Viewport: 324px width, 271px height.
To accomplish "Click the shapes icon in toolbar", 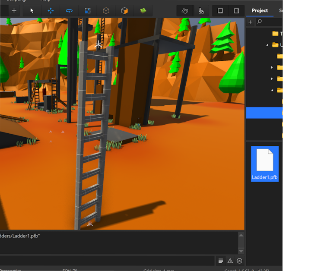I will (x=185, y=11).
